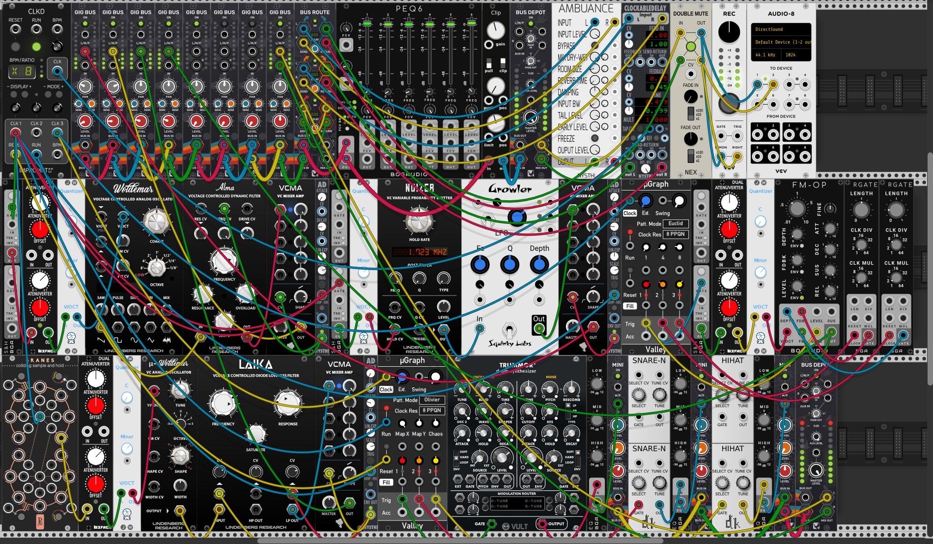Click the Clip module gain knob

pyautogui.click(x=496, y=30)
